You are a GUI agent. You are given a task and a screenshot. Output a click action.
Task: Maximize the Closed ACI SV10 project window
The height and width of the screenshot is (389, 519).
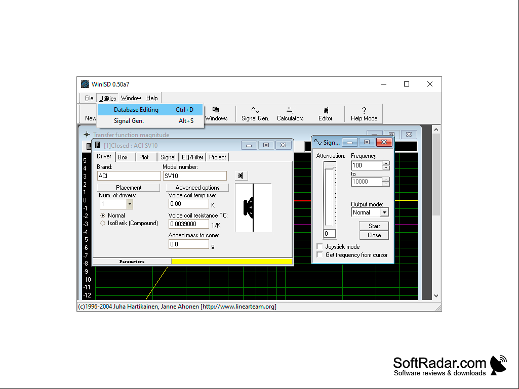click(266, 145)
